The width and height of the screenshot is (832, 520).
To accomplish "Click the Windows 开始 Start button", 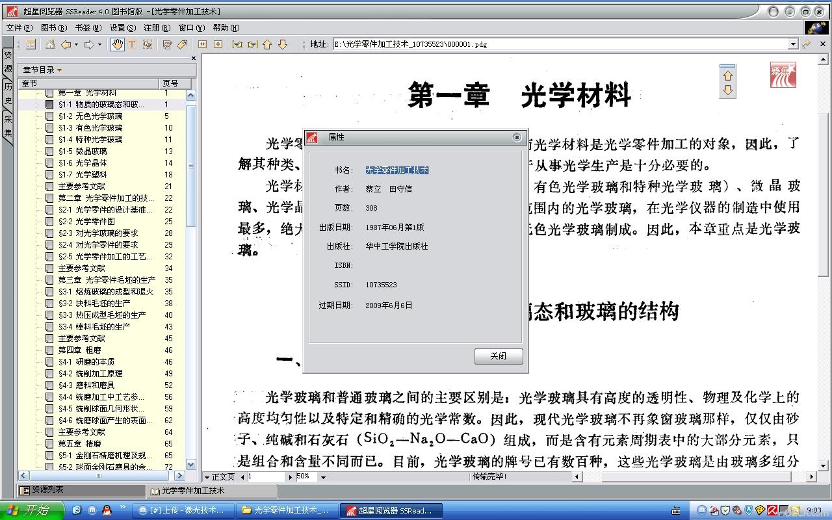I will pos(32,510).
